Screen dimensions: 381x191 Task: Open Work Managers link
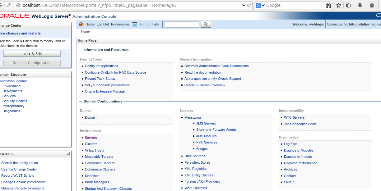pos(97,182)
